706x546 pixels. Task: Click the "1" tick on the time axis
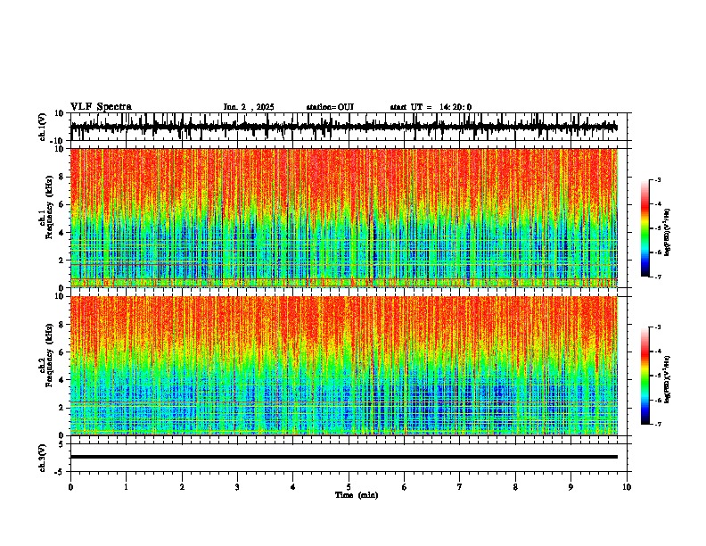[x=126, y=487]
